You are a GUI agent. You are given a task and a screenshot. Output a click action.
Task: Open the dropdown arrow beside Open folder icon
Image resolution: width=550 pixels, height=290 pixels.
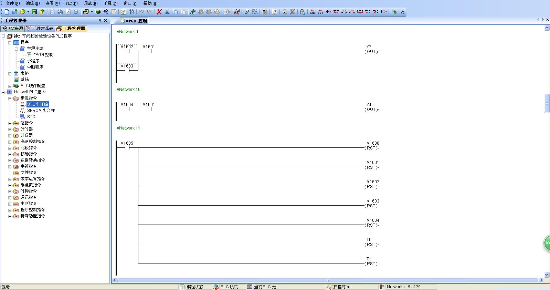pos(28,12)
